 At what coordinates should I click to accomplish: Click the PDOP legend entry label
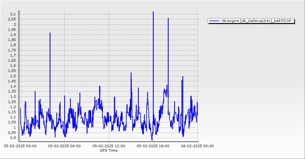(256, 21)
